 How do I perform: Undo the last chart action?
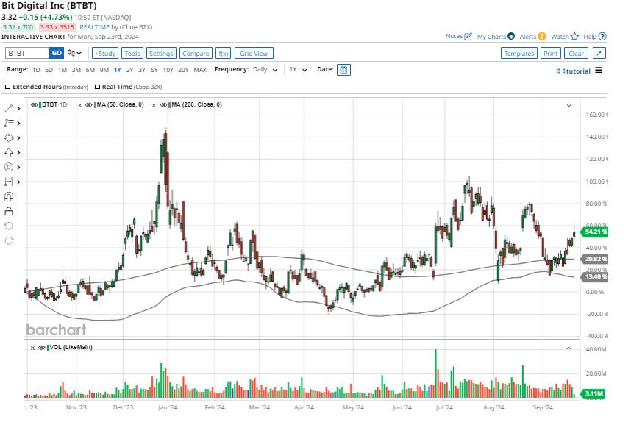[x=8, y=226]
